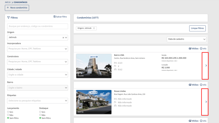This screenshot has height=123, width=219.
Task: Select Lançamento Sim radio
Action: click(8, 112)
